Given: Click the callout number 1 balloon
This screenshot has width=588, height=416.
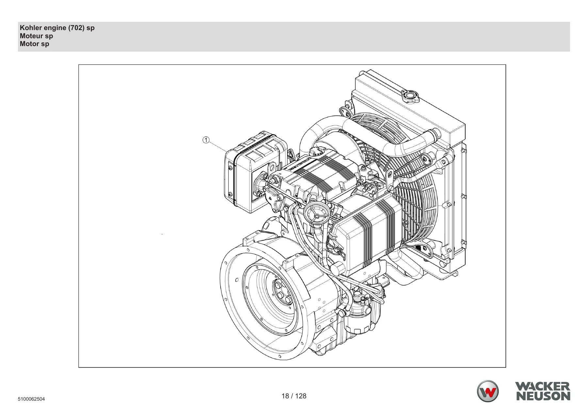Looking at the screenshot, I should coord(205,140).
